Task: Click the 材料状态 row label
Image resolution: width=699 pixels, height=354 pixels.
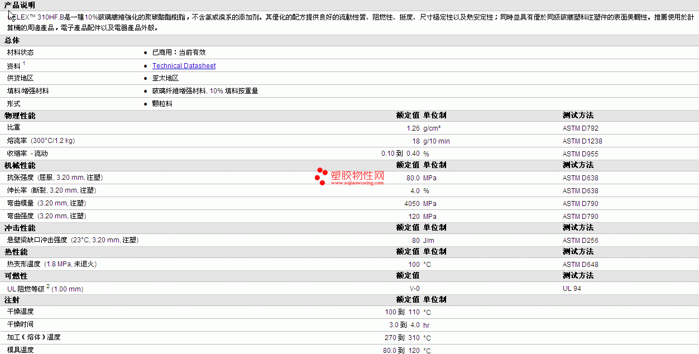Action: click(20, 52)
